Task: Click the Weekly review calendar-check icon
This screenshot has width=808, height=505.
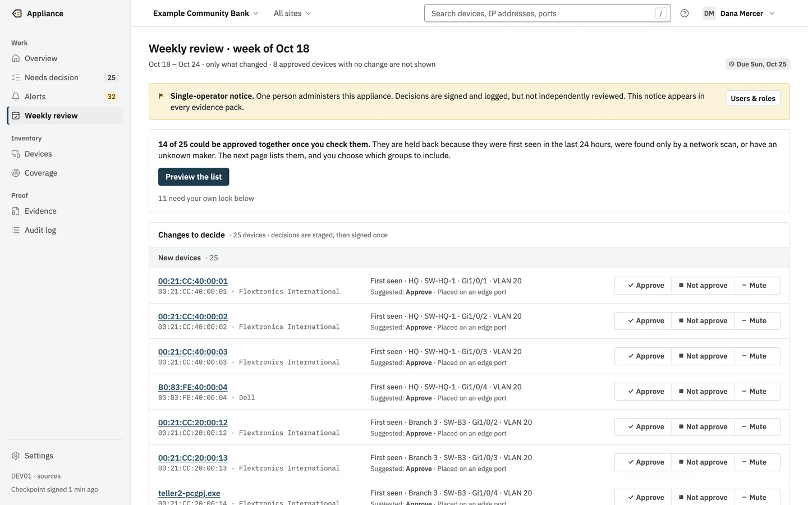Action: tap(16, 116)
